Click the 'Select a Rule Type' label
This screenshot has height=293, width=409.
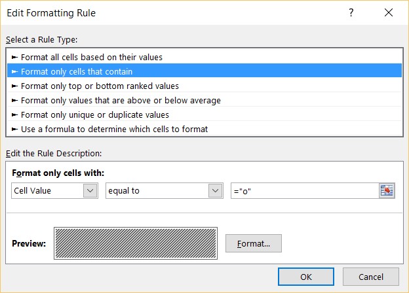pyautogui.click(x=42, y=40)
